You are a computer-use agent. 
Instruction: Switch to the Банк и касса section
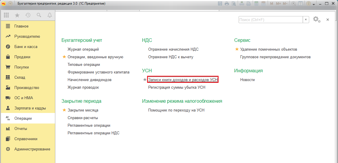[x=26, y=47]
